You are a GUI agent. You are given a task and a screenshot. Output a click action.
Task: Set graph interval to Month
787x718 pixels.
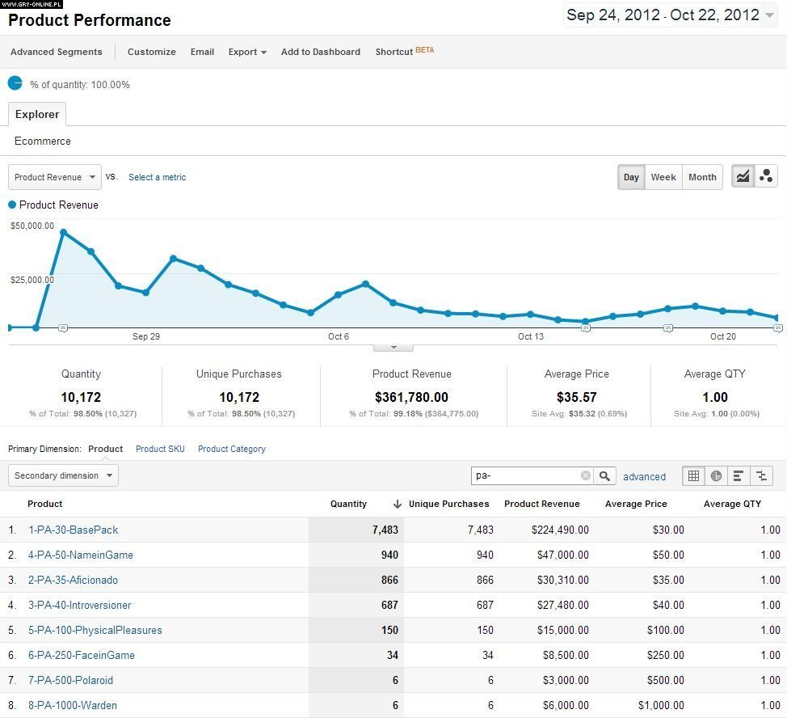(702, 177)
